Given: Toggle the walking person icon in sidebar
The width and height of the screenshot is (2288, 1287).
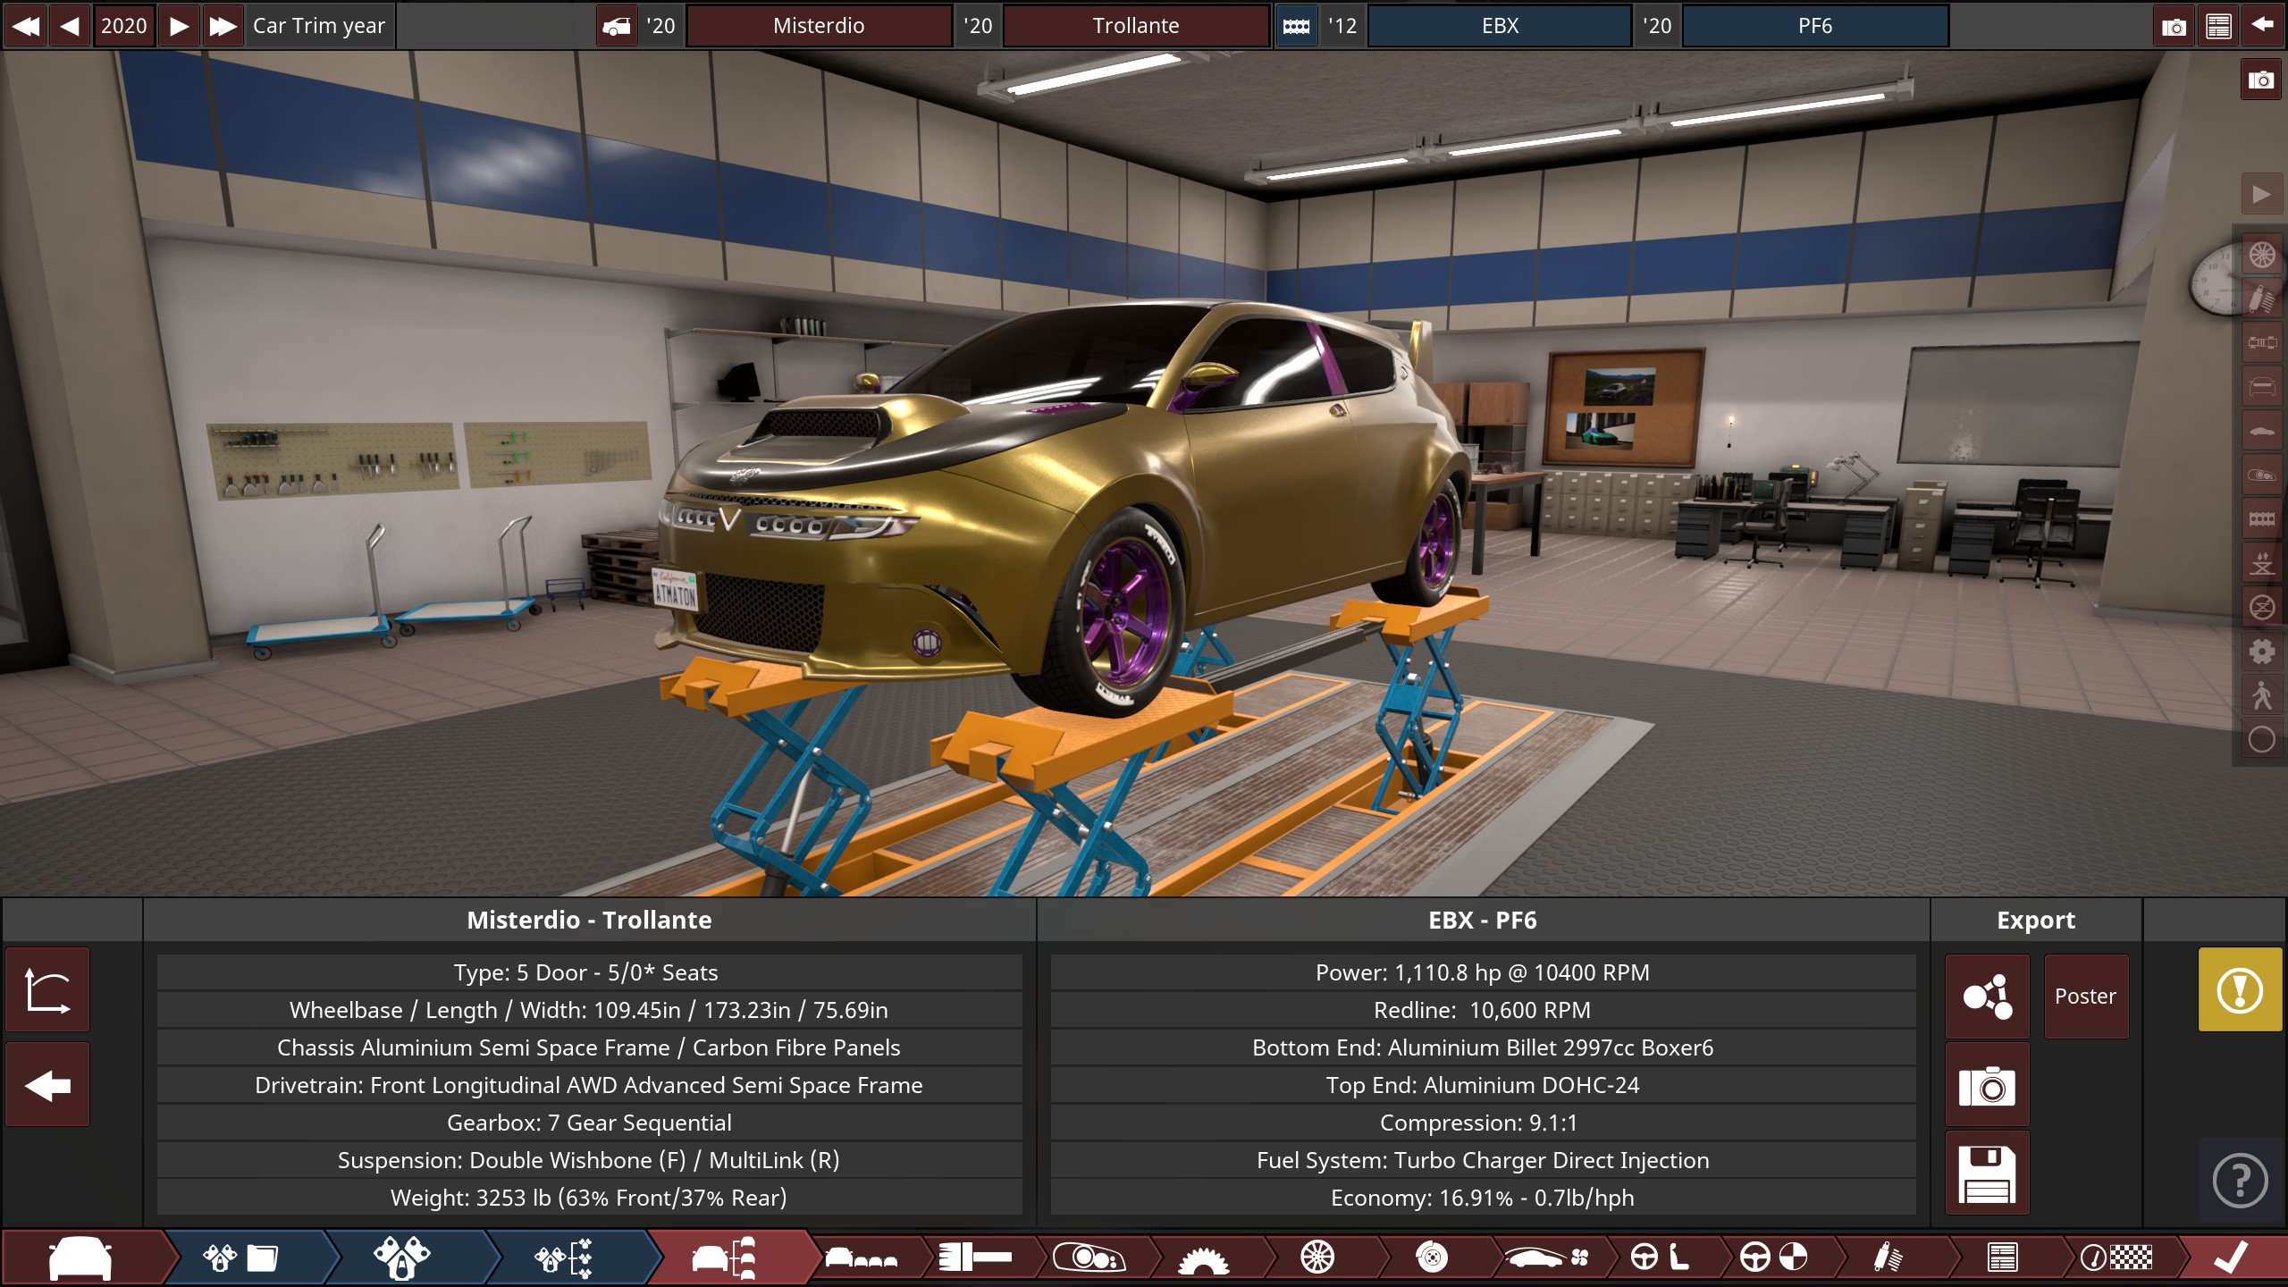Looking at the screenshot, I should coord(2262,695).
